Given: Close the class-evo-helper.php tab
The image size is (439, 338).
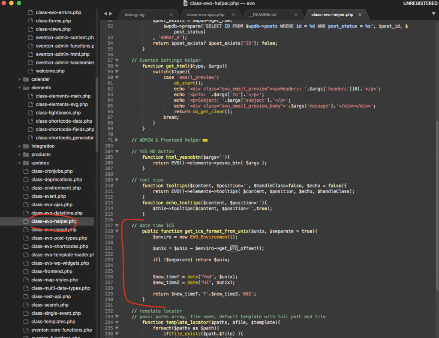Looking at the screenshot, I should click(x=360, y=15).
